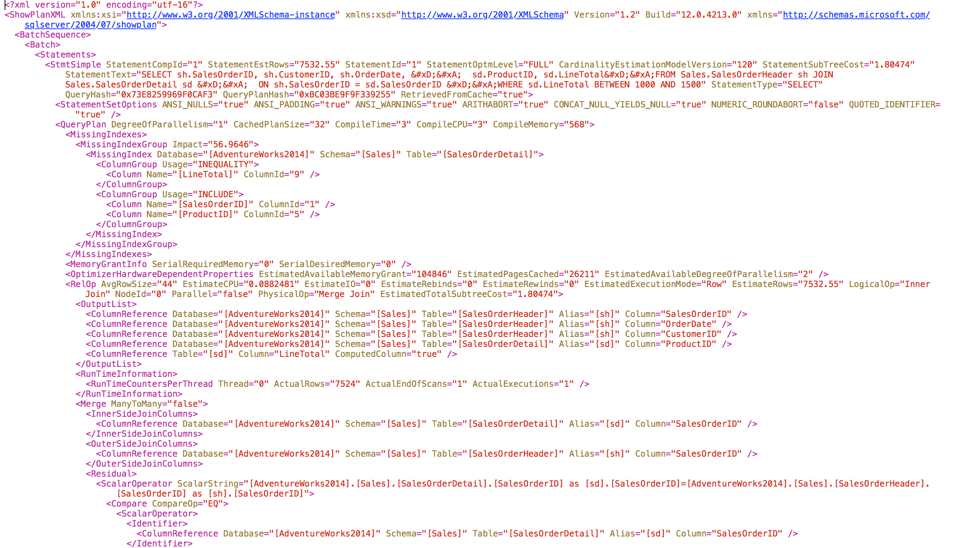
Task: Click the closing MissingIndexGroup tag
Action: [126, 244]
